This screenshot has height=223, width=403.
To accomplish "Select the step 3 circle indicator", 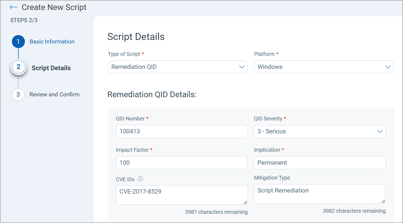I will click(18, 94).
